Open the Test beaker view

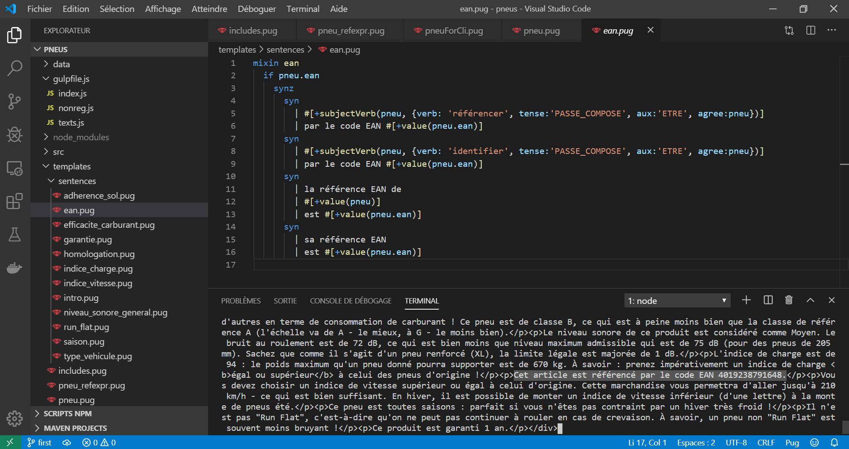pos(15,234)
